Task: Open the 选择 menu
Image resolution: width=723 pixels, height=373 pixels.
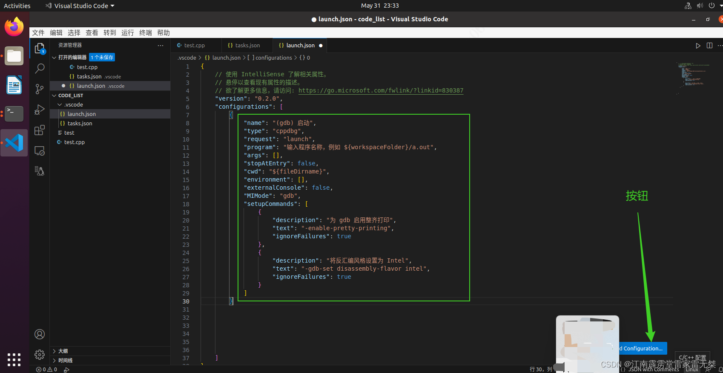Action: tap(74, 33)
